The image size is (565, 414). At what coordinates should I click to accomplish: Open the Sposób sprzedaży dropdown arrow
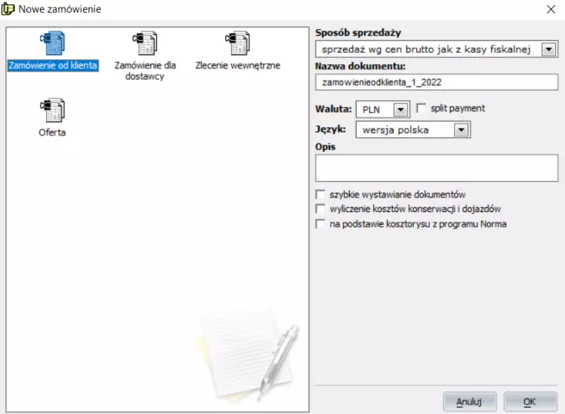pyautogui.click(x=549, y=49)
